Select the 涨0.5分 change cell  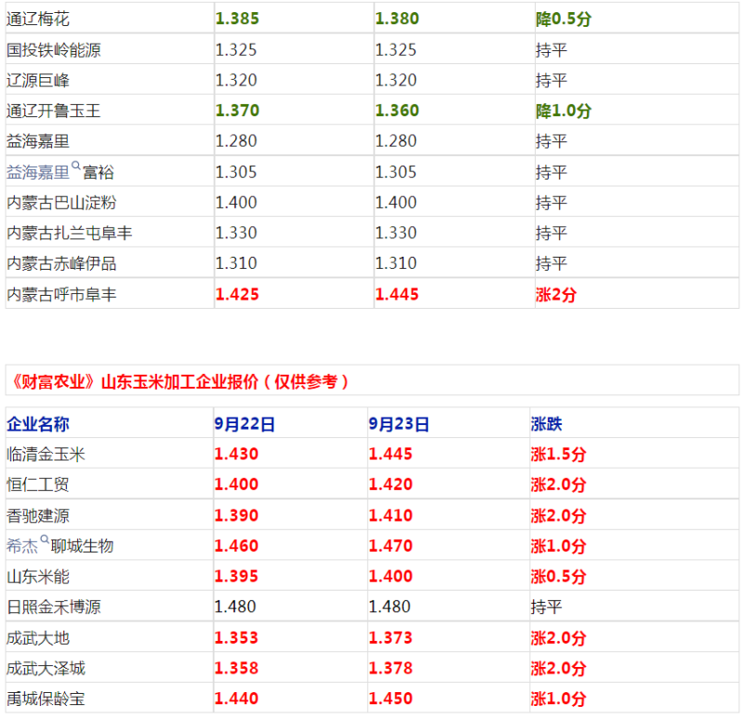click(x=559, y=577)
